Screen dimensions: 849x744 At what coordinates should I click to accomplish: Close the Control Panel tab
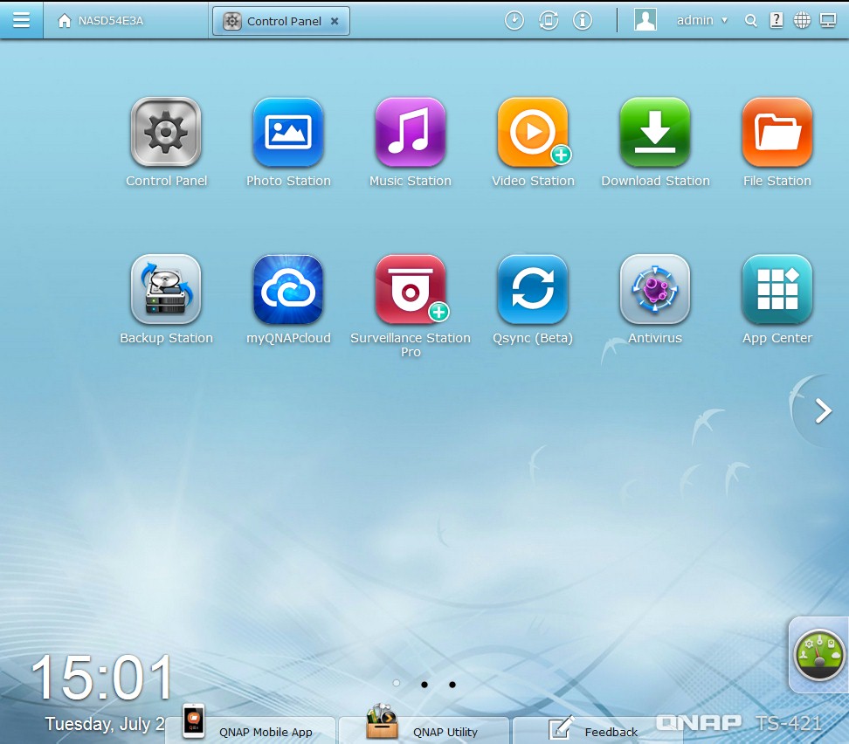click(335, 21)
